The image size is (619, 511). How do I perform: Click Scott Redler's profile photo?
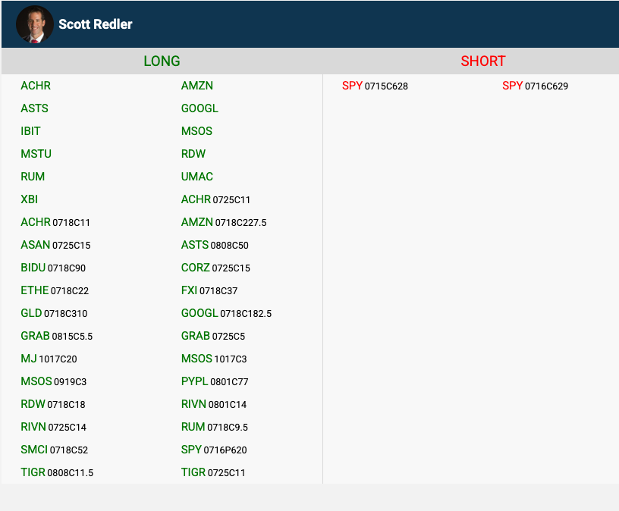tap(34, 24)
